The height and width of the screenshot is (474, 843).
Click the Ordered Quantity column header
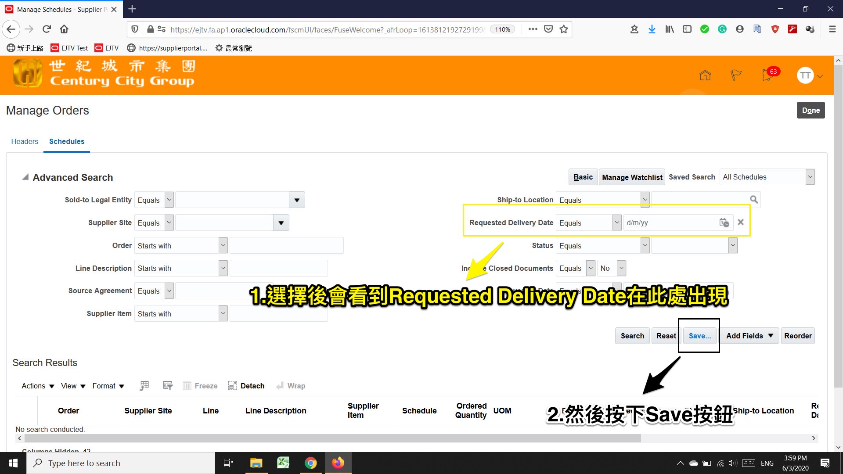pos(471,410)
